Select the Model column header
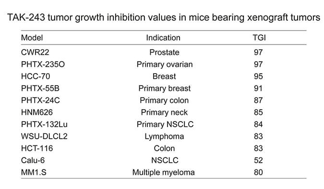The width and height of the screenshot is (324, 189). [32, 38]
